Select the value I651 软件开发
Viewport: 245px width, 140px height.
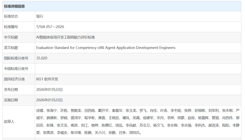[x=47, y=79]
